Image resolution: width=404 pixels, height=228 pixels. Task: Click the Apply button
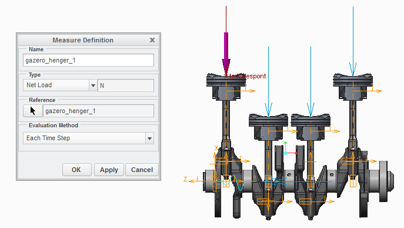[109, 170]
